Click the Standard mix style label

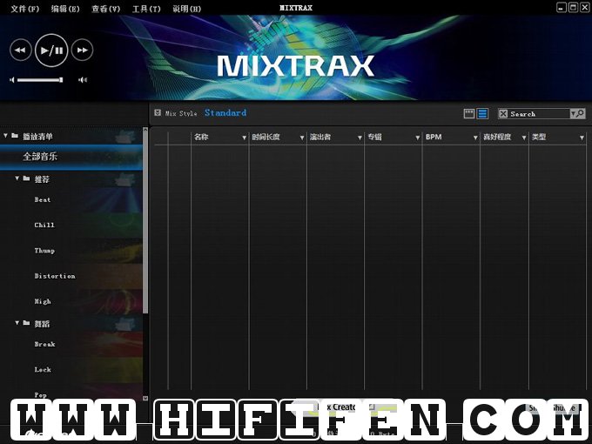(225, 112)
